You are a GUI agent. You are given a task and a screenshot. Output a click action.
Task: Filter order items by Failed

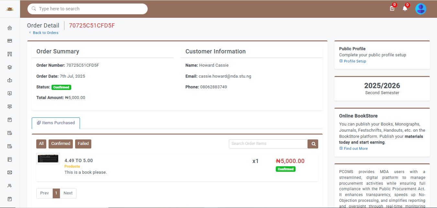point(83,144)
